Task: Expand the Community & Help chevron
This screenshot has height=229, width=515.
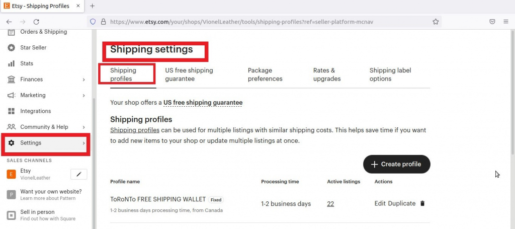Action: pyautogui.click(x=84, y=127)
